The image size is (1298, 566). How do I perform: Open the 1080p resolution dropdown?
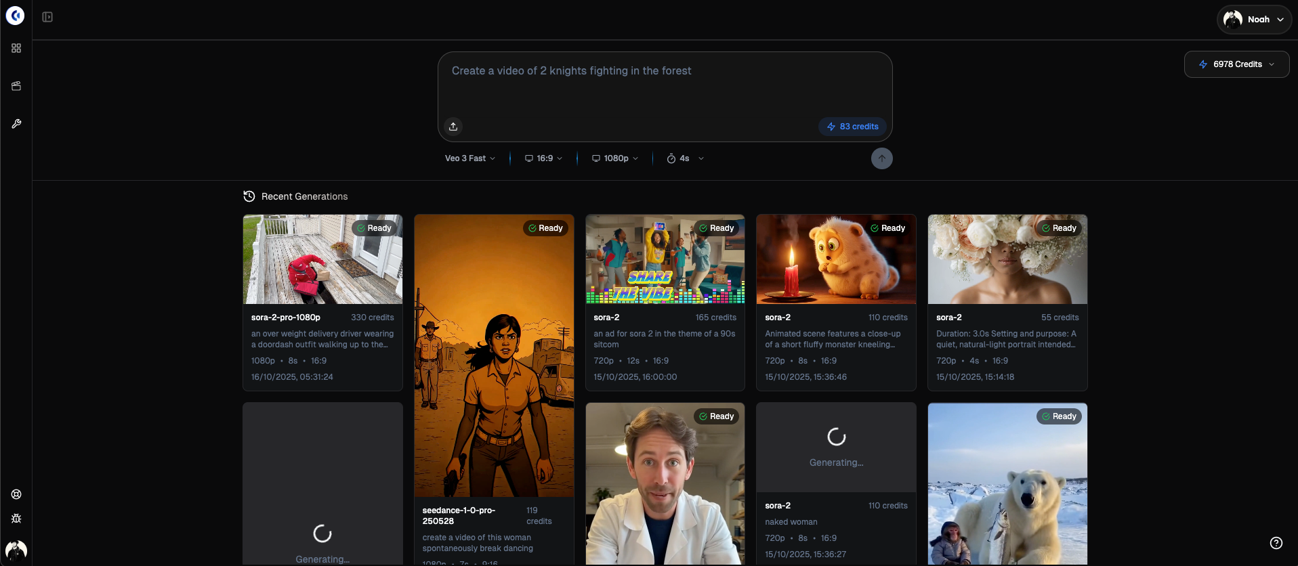point(615,158)
